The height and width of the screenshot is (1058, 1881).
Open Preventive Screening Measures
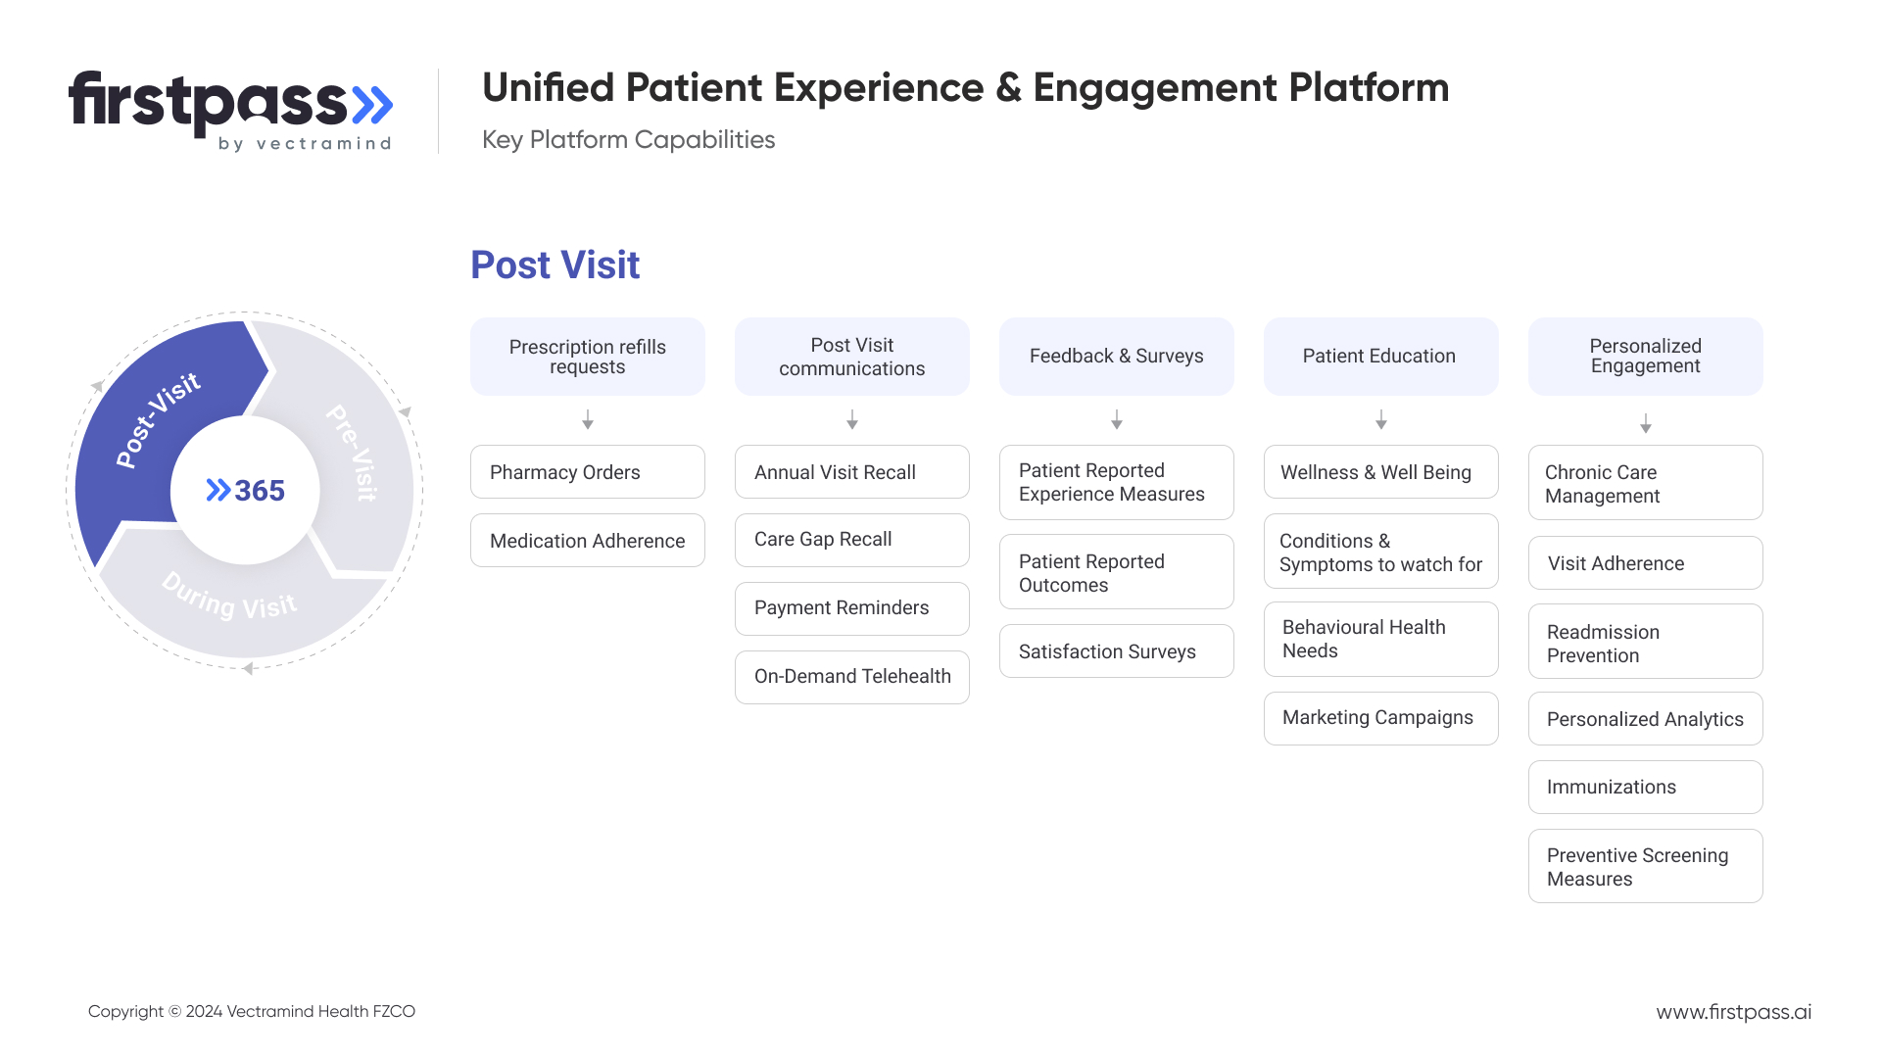(x=1646, y=867)
